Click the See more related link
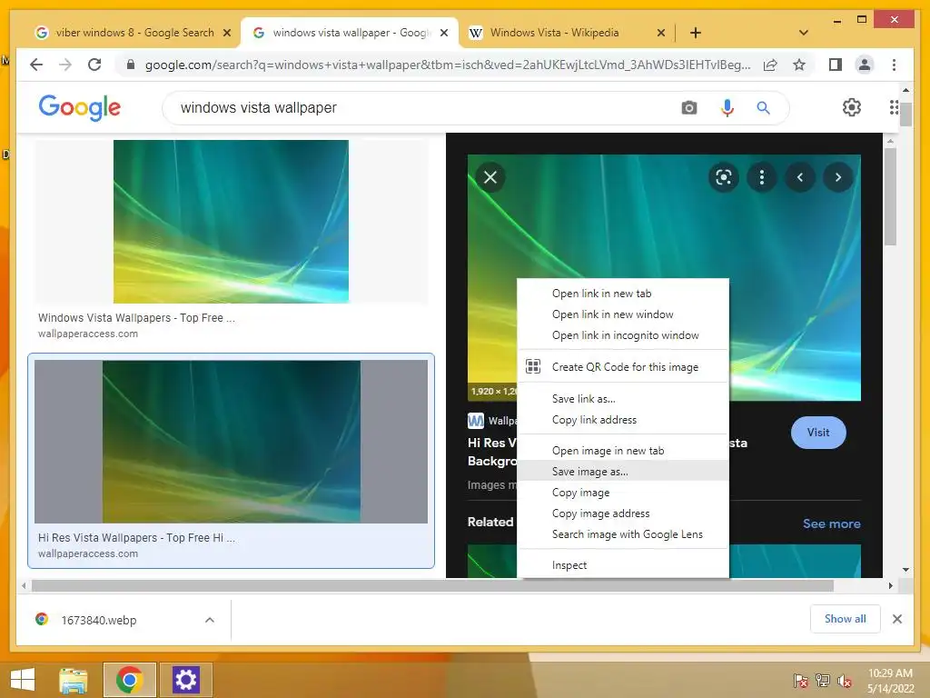This screenshot has width=930, height=698. pyautogui.click(x=832, y=523)
